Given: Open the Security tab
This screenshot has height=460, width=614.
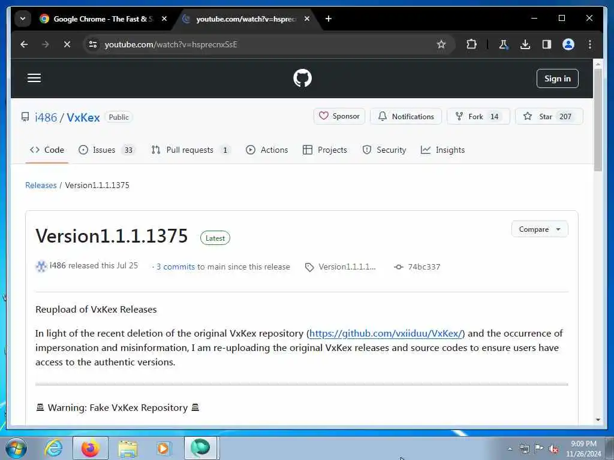Looking at the screenshot, I should (384, 150).
